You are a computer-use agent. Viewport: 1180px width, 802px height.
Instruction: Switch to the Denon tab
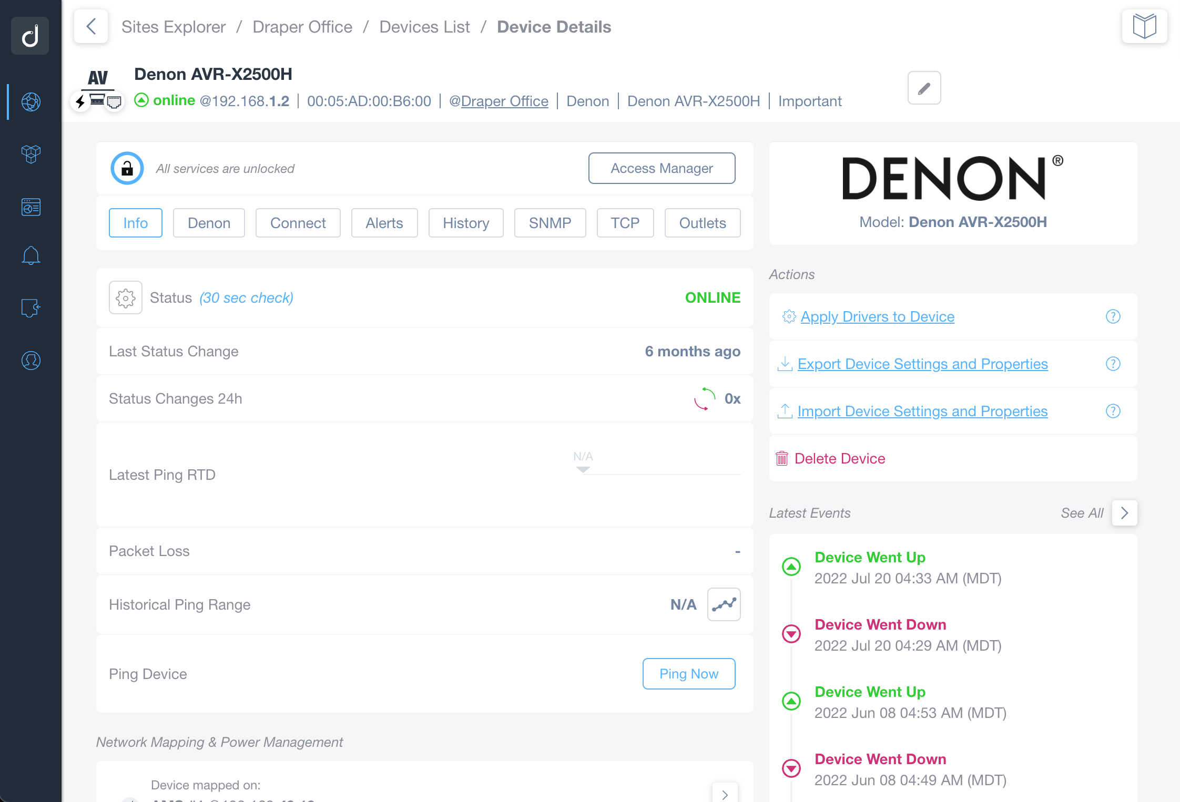(x=208, y=222)
